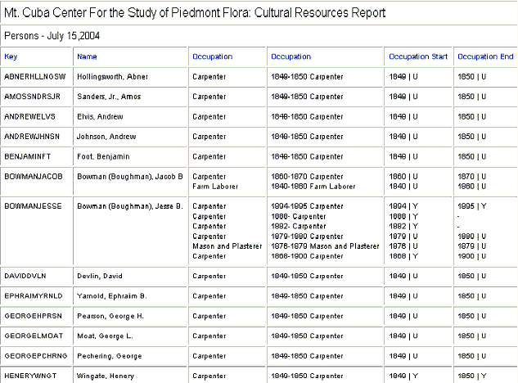Click the '1894 | Y' occupation start value
The image size is (518, 383).
(403, 206)
